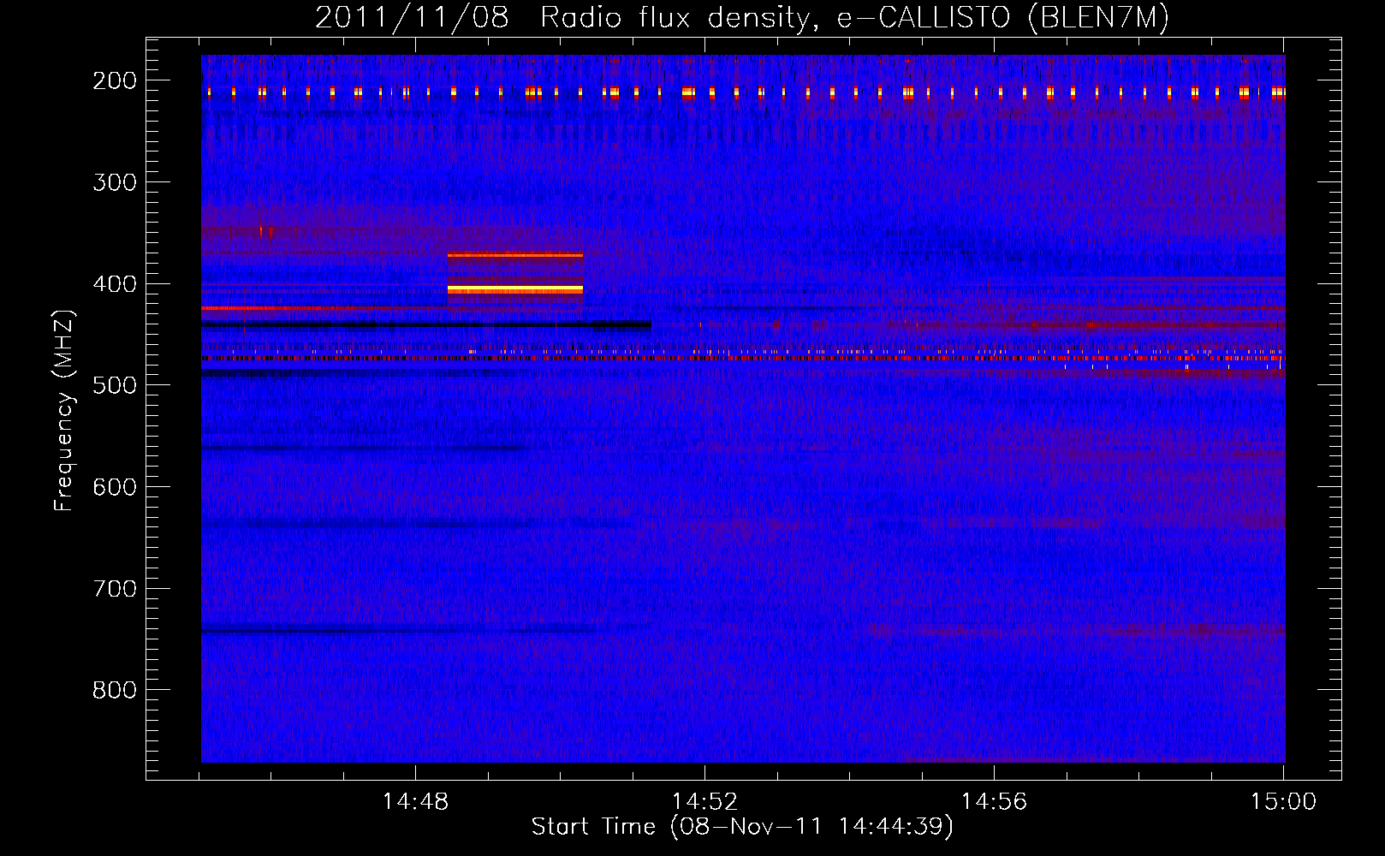Select the 600 frequency tick label

pos(115,487)
